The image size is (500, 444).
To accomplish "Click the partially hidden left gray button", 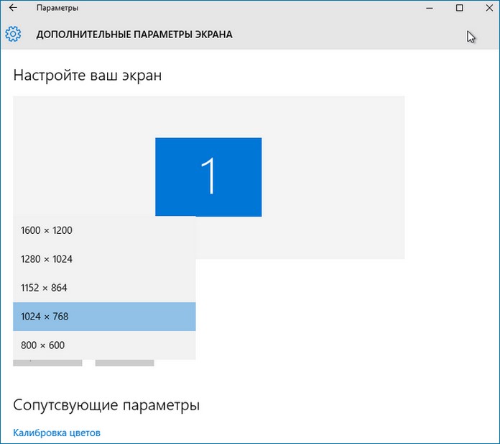I will point(47,363).
